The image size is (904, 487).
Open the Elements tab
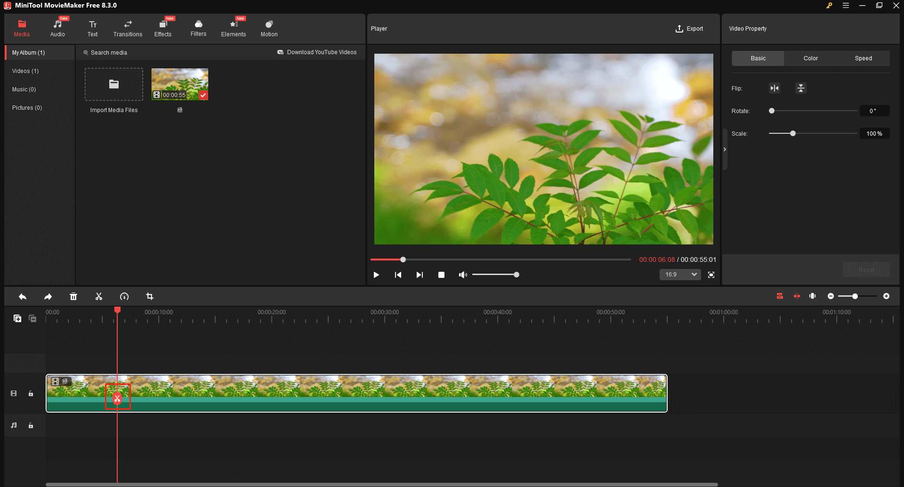[x=234, y=28]
